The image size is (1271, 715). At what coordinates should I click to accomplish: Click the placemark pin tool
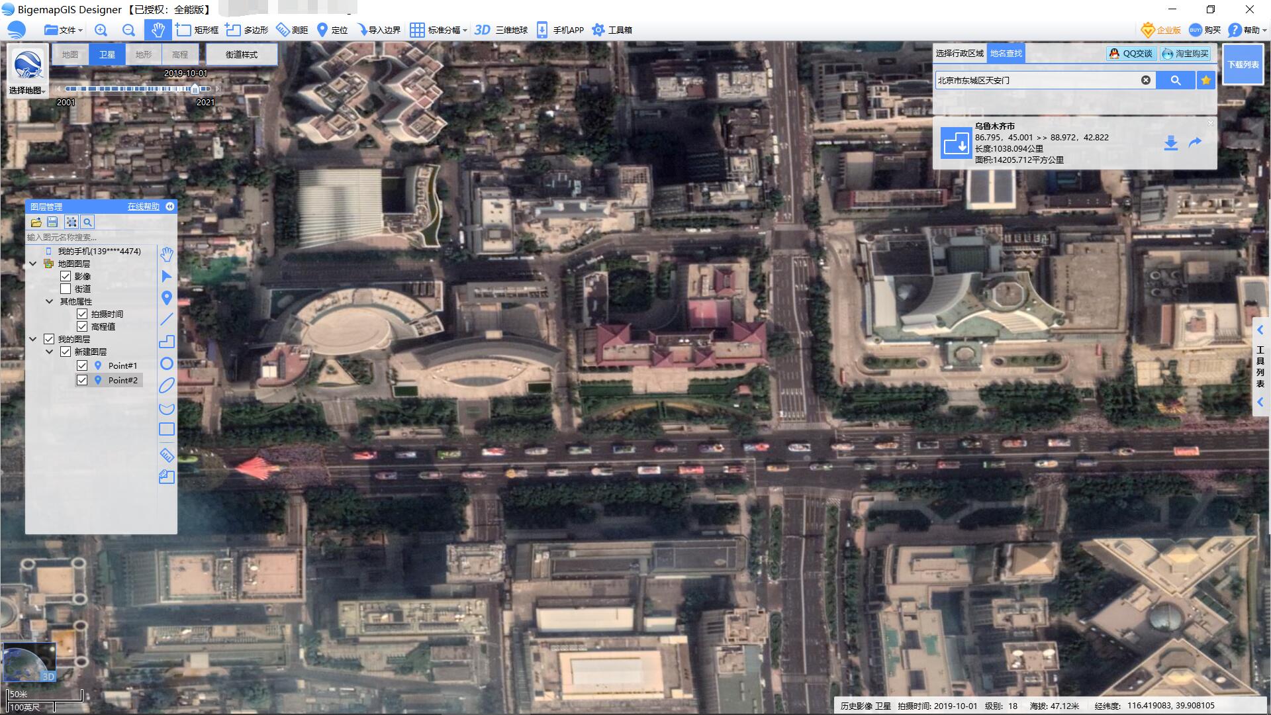click(x=167, y=298)
